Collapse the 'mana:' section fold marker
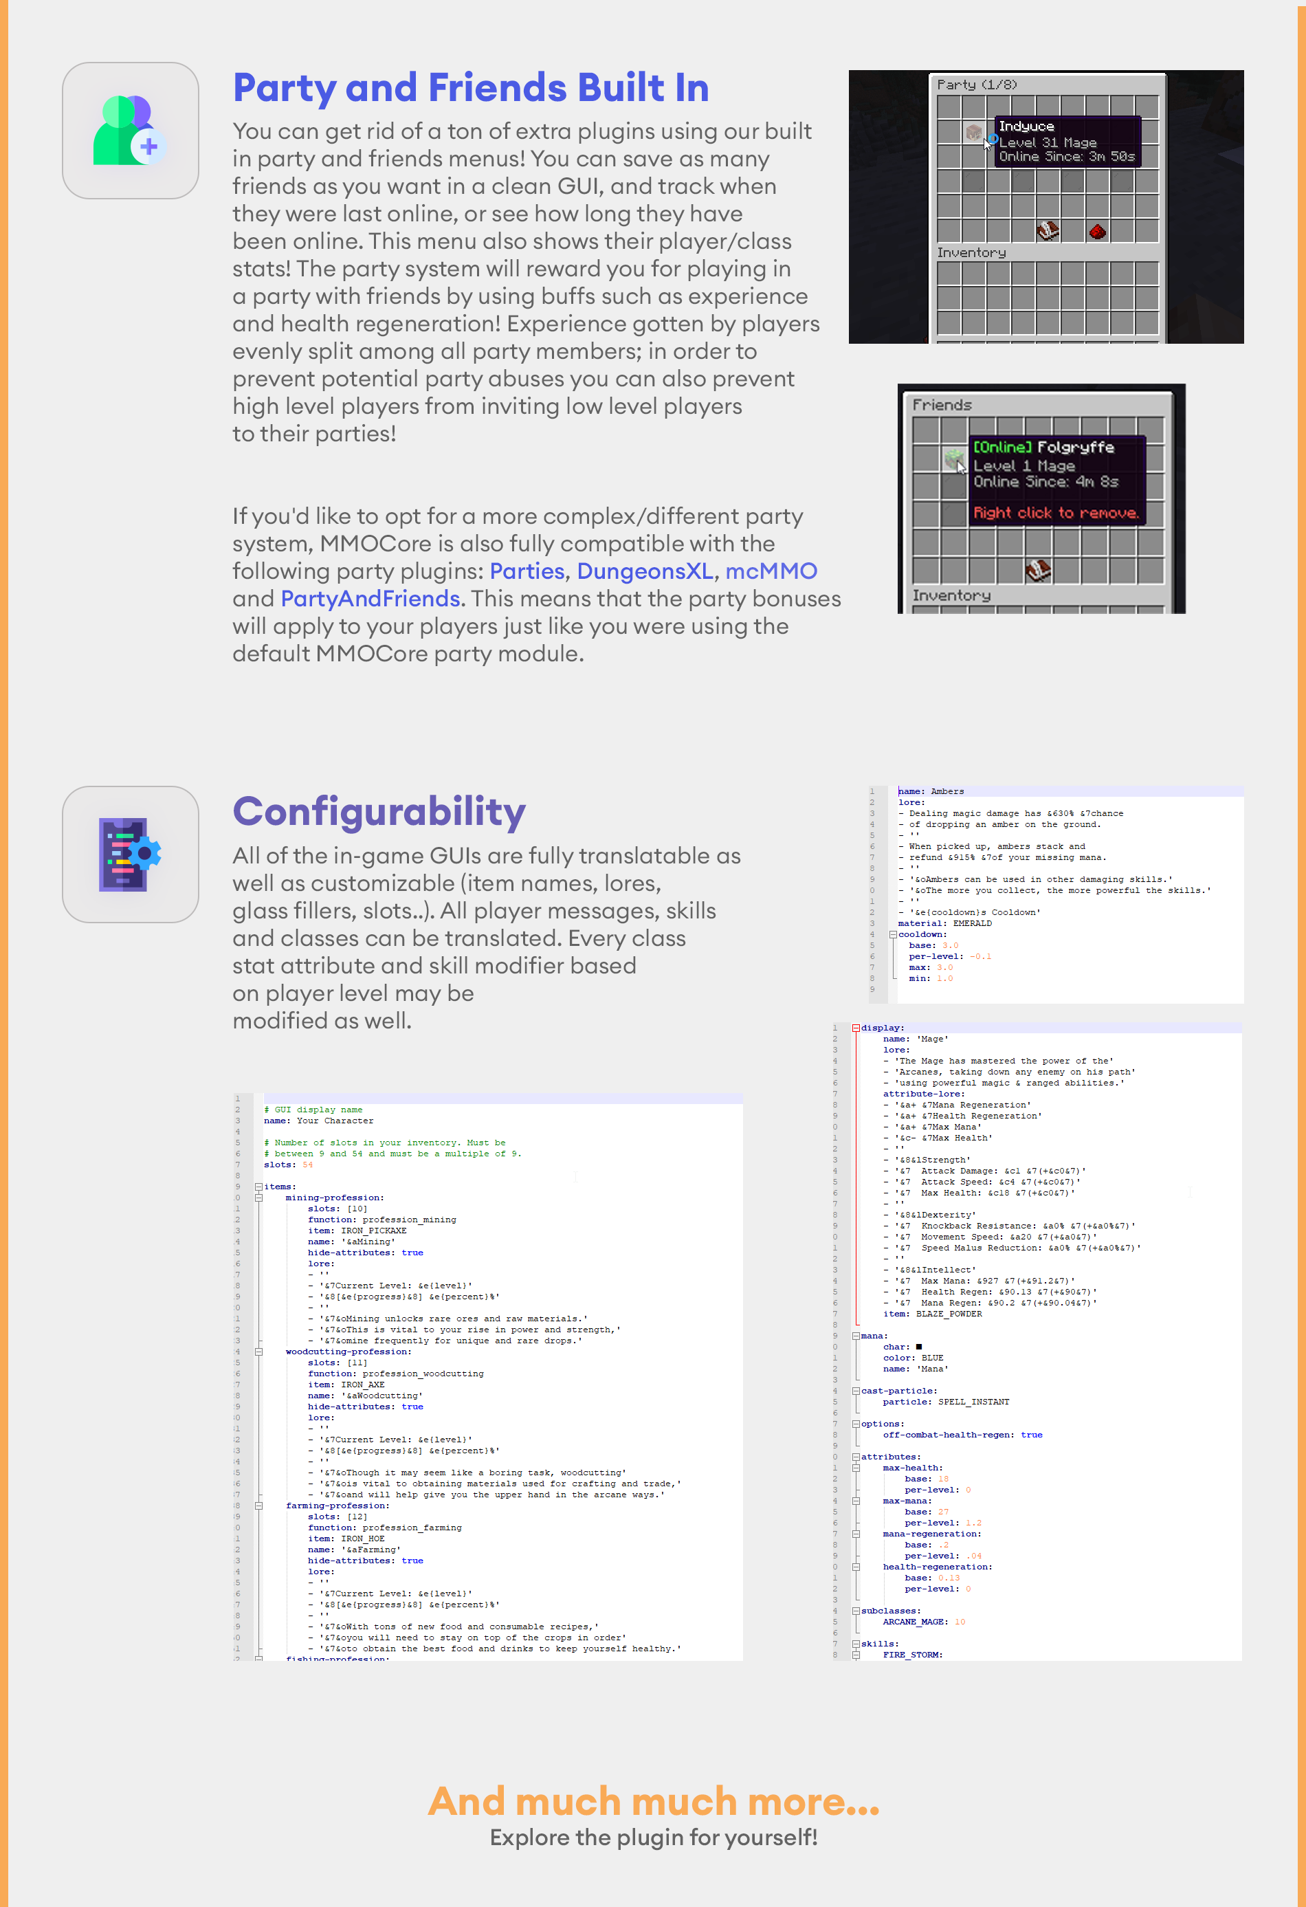1306x1907 pixels. (856, 1336)
